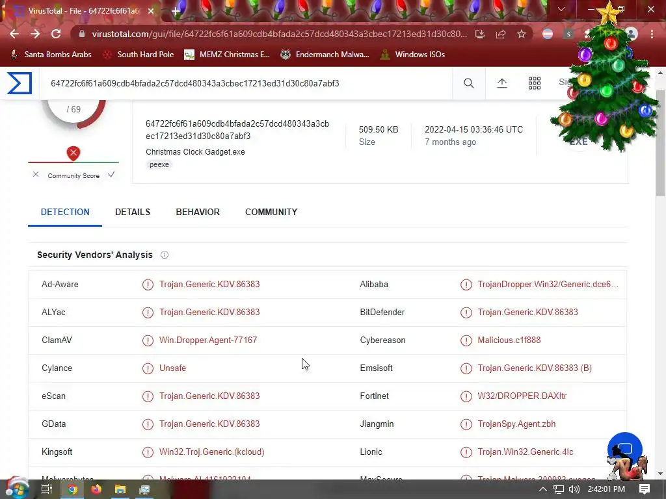The height and width of the screenshot is (499, 666).
Task: Click the network icon in system tray
Action: (559, 489)
